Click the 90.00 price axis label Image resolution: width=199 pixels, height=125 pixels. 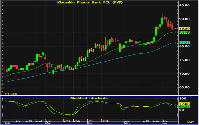click(184, 19)
